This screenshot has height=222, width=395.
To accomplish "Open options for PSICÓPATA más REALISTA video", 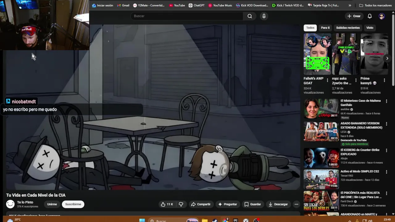I will pos(386,193).
